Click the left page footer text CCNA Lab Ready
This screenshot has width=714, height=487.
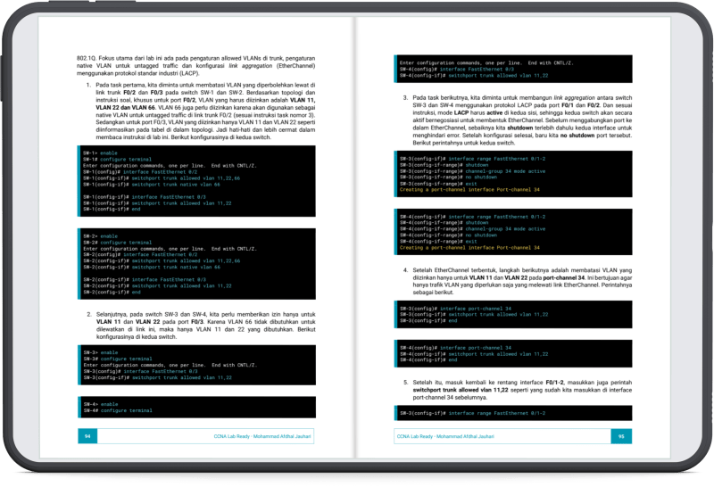coord(244,436)
